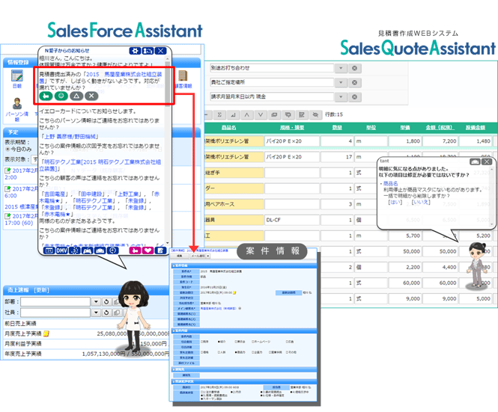The height and width of the screenshot is (412, 498).
Task: Click the DL-CF spec cell
Action: point(292,220)
